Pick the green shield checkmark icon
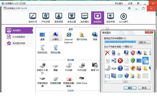This screenshot has height=96, width=157. coord(133,61)
